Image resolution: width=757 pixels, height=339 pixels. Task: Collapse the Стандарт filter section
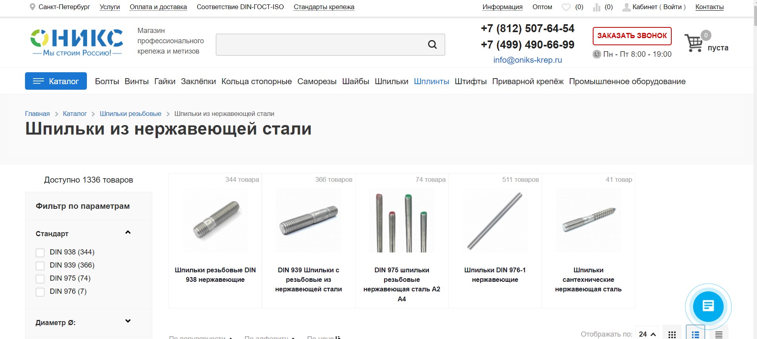coord(128,233)
